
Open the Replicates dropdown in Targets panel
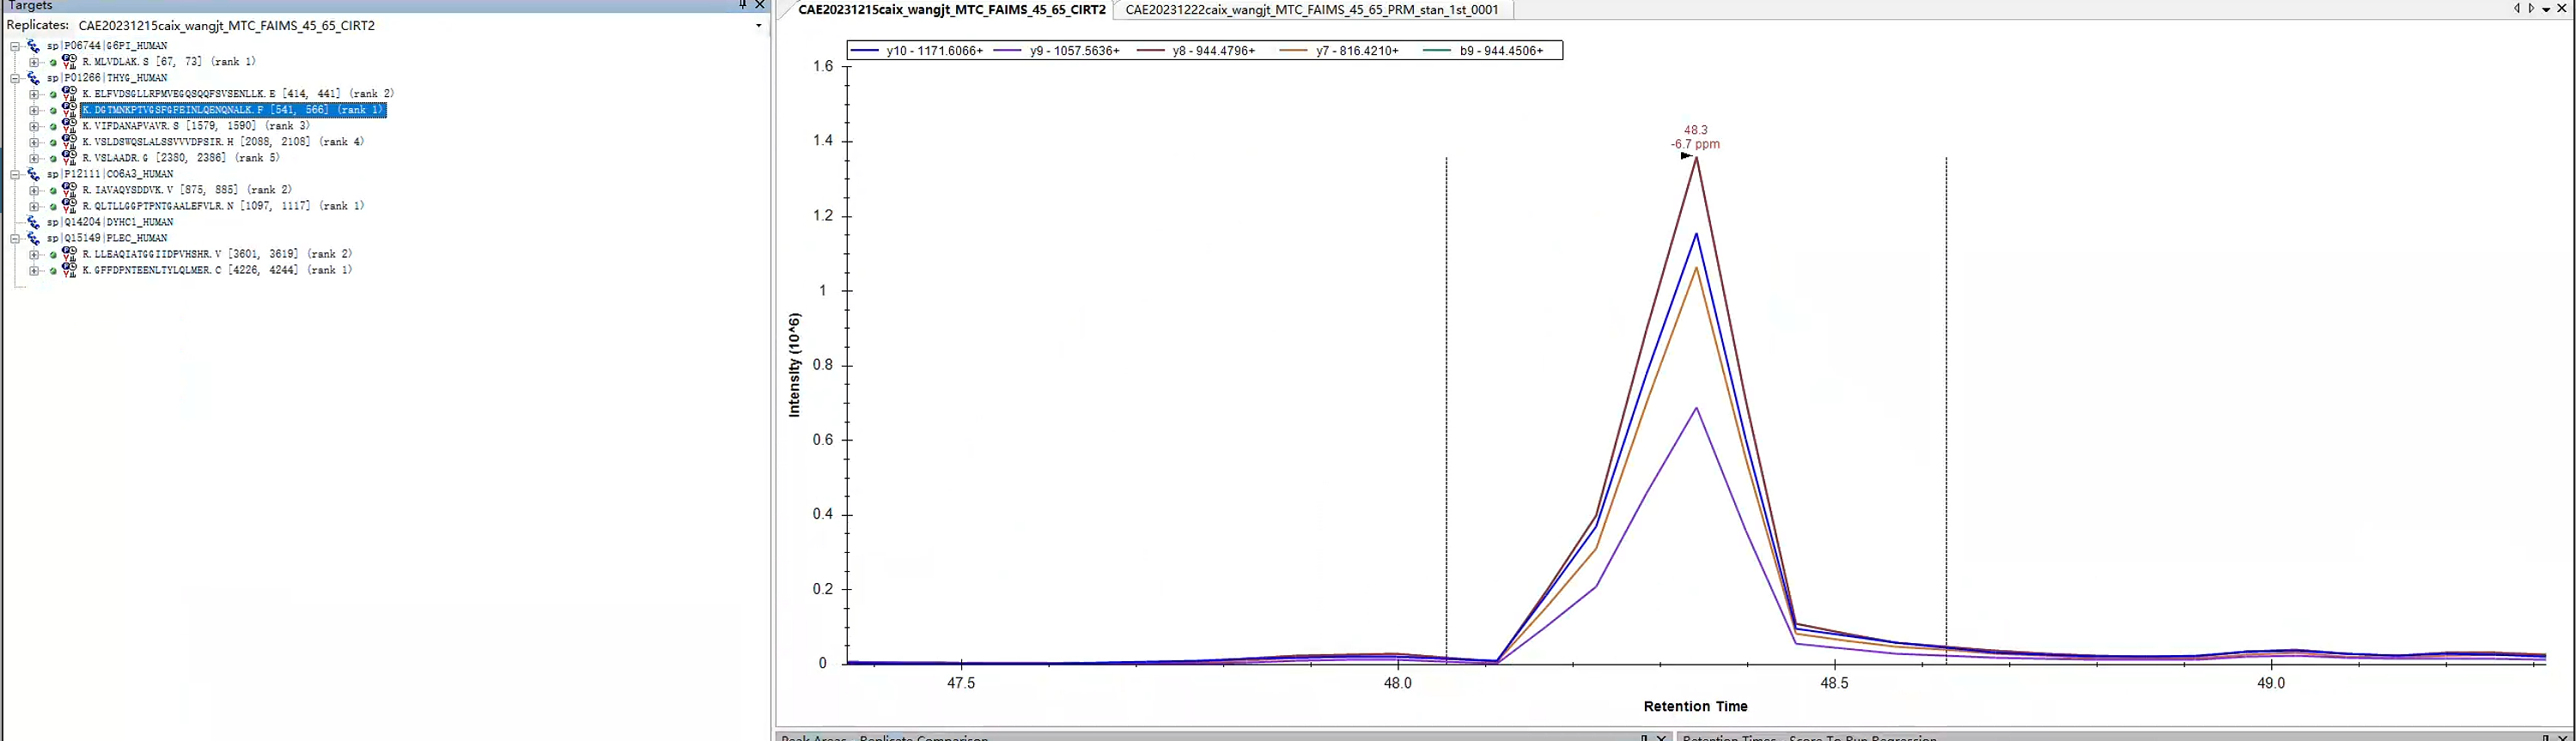(758, 26)
